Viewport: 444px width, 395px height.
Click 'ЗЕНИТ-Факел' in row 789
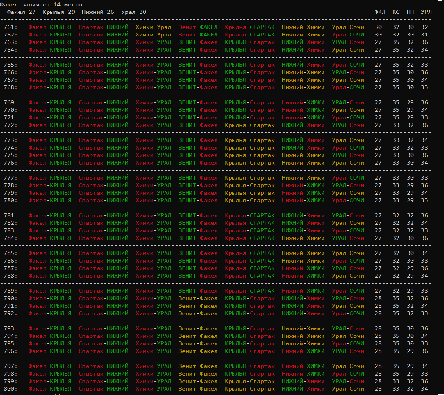[x=198, y=291]
